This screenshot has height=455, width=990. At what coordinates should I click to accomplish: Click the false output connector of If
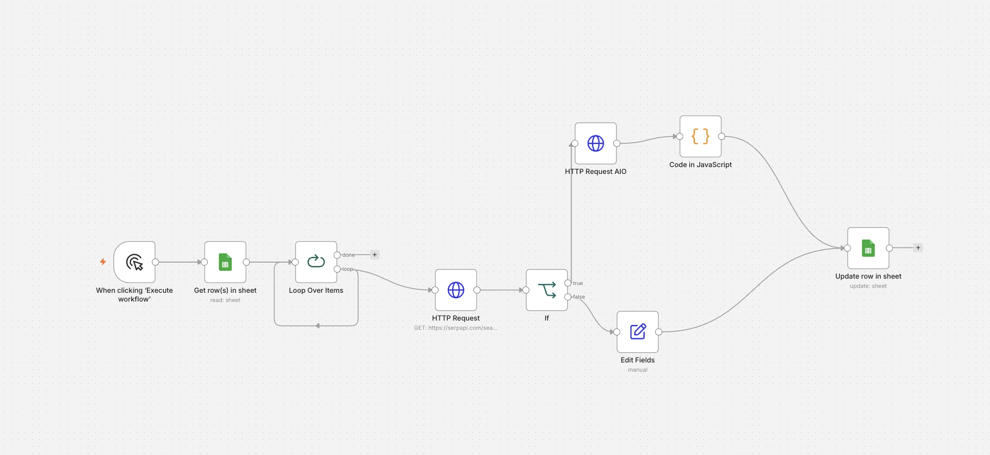tap(568, 297)
